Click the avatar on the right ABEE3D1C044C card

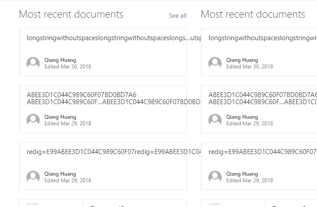[x=215, y=120]
